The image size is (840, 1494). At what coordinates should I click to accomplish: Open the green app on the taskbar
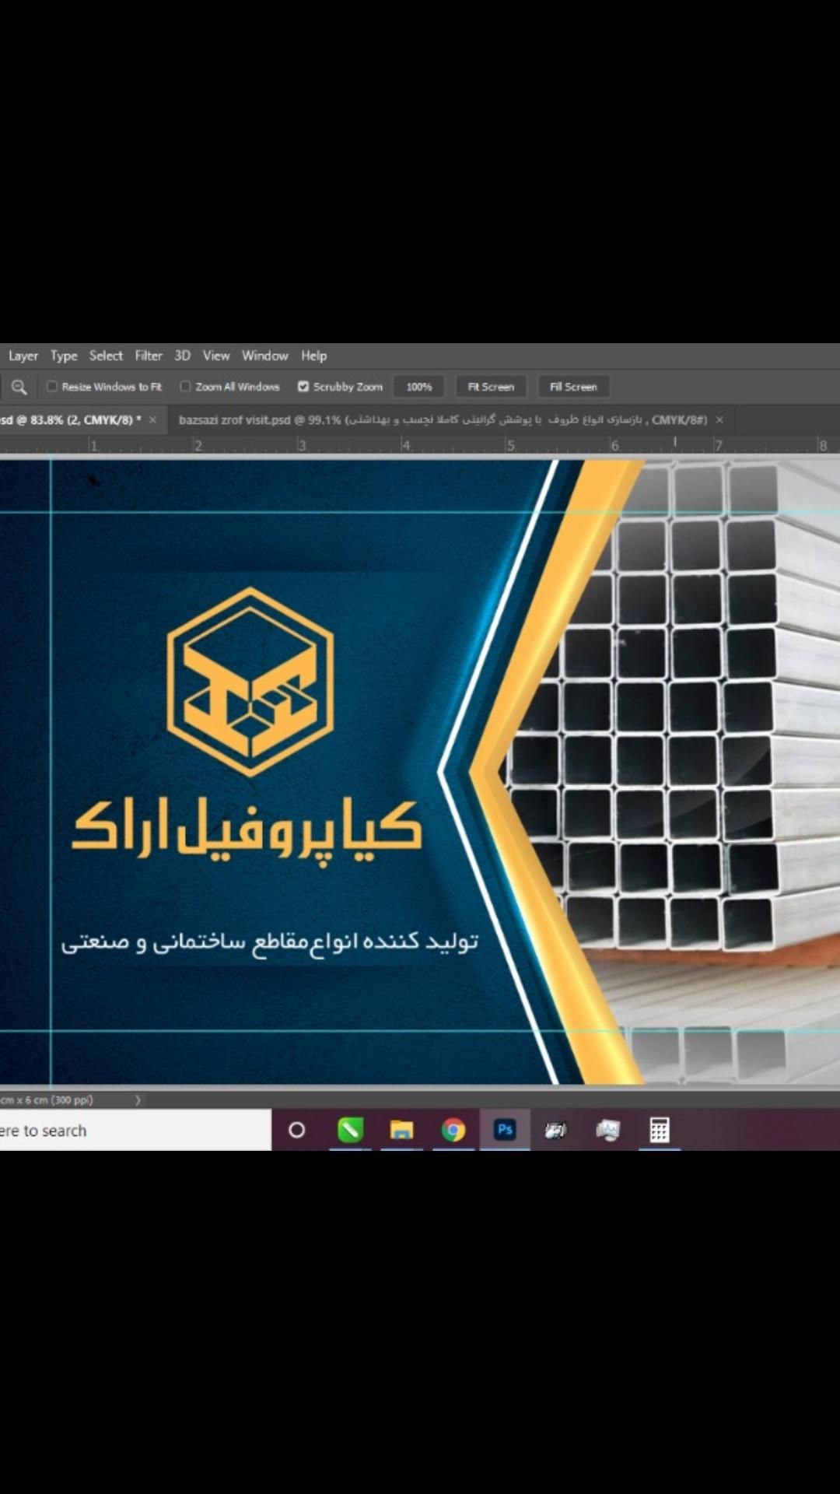(350, 1130)
